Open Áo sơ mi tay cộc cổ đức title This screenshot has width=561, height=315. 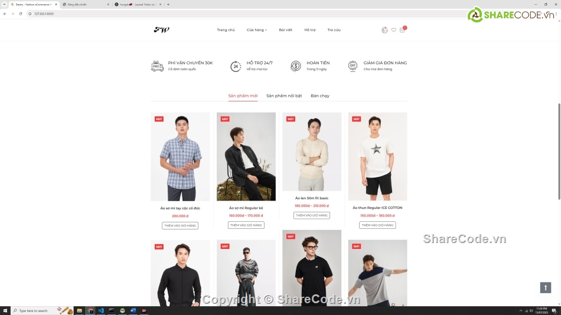(x=180, y=208)
